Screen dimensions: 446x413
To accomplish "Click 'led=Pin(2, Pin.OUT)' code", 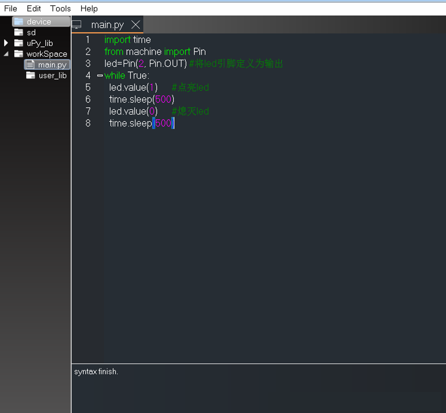I will pos(145,63).
